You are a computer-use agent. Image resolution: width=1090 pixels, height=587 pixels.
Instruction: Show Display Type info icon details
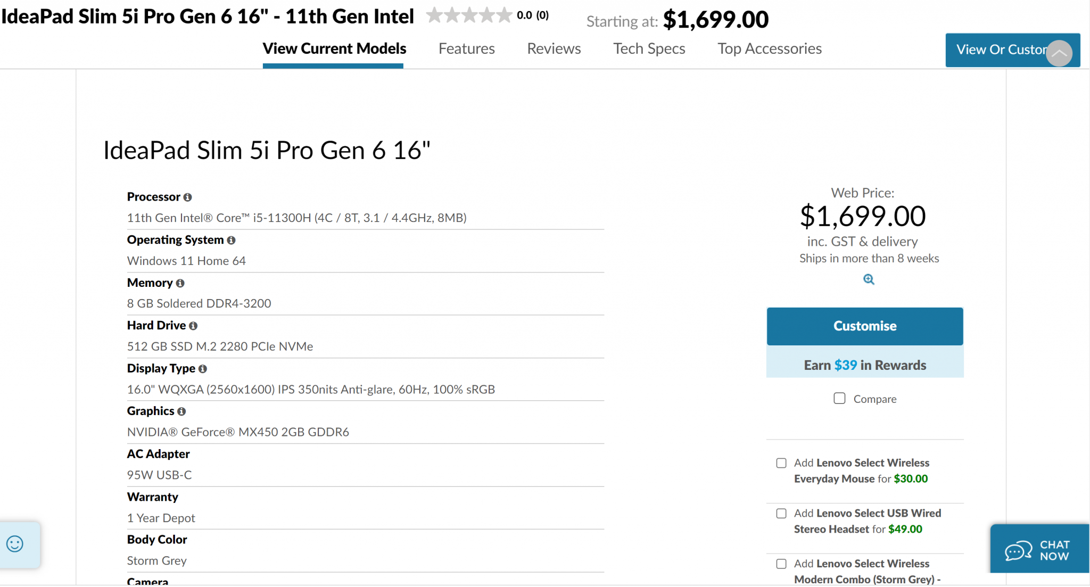coord(203,369)
